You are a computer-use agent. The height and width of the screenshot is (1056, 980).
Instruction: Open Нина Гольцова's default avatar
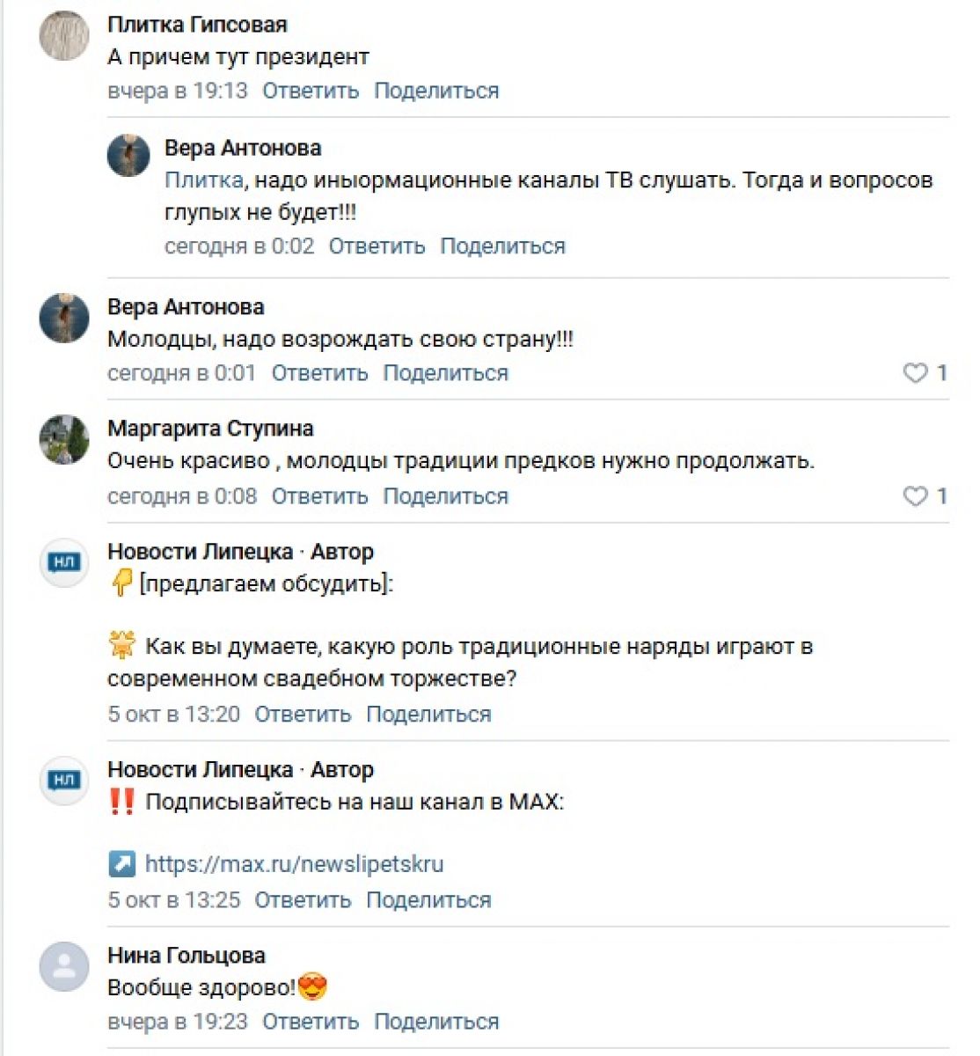click(64, 966)
